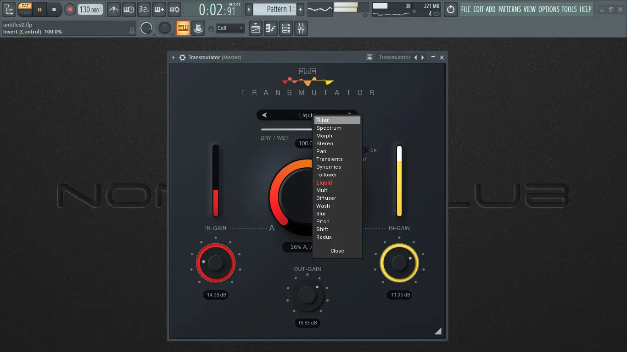Choose Filter from the mode list

337,120
